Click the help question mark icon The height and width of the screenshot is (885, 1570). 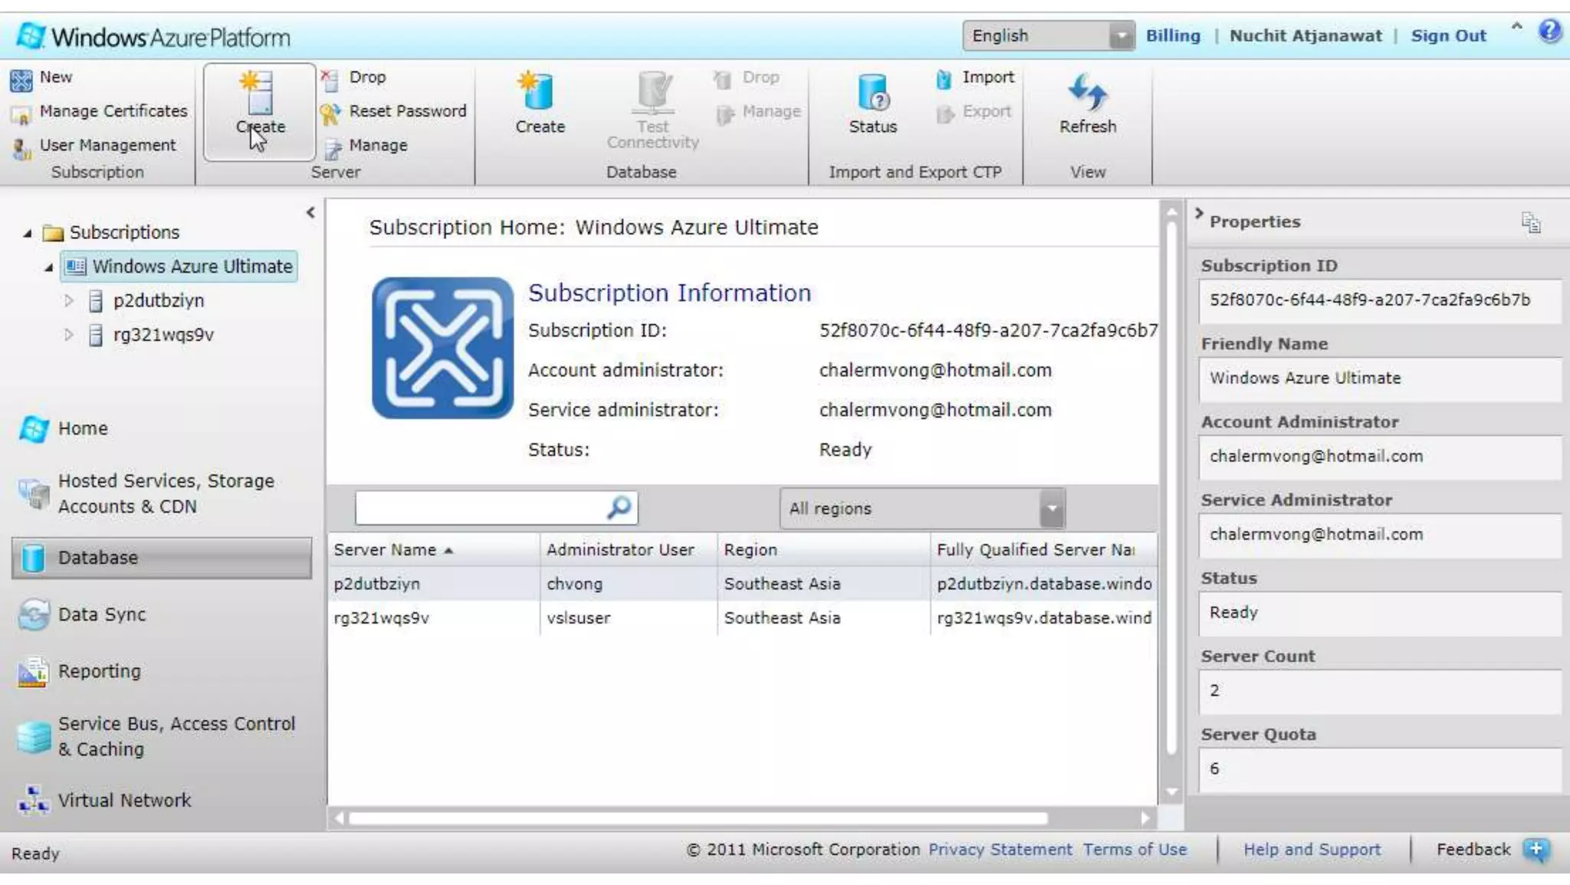click(x=1549, y=31)
